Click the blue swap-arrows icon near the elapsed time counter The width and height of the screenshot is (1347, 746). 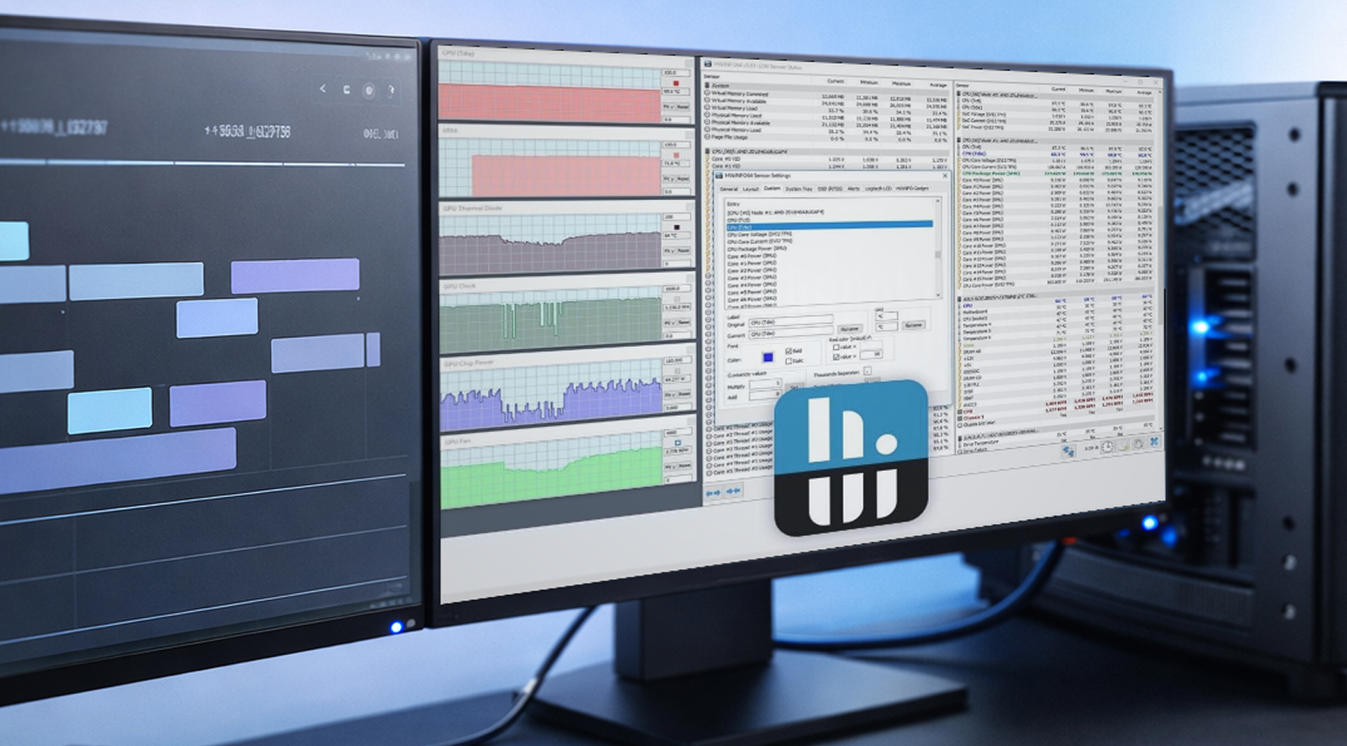click(1068, 452)
